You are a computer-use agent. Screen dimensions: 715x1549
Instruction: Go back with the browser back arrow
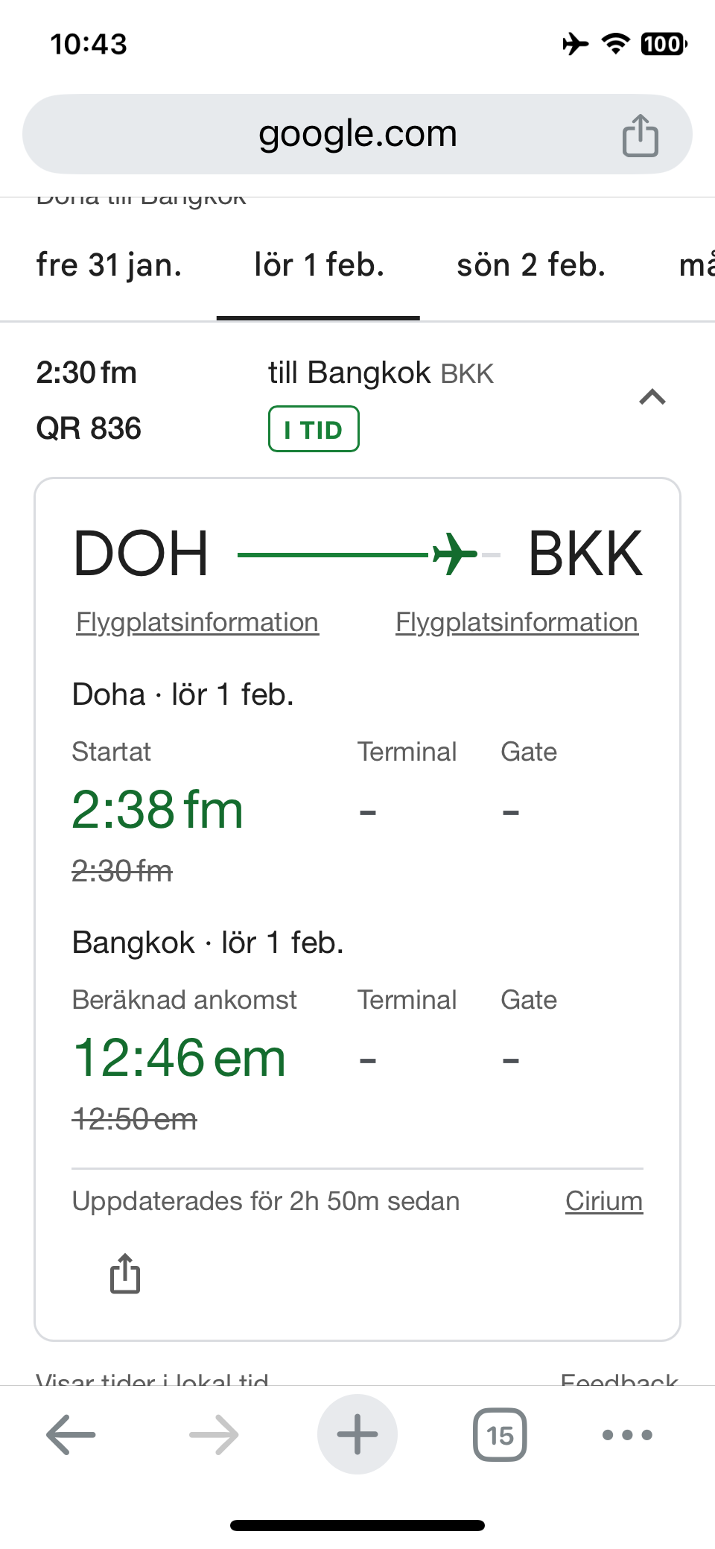click(x=71, y=1434)
